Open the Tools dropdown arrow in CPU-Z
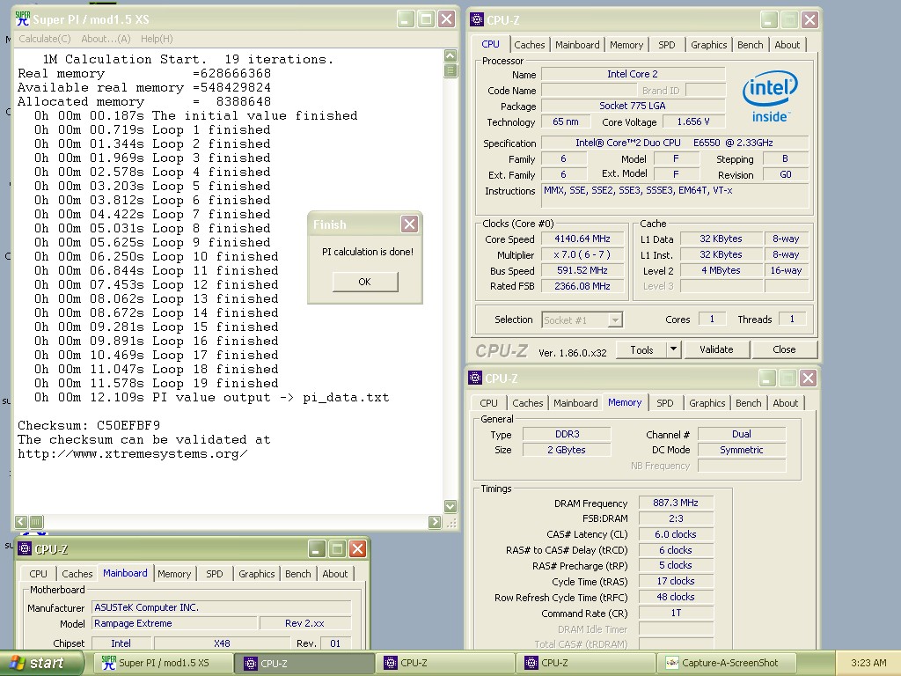 (x=673, y=349)
